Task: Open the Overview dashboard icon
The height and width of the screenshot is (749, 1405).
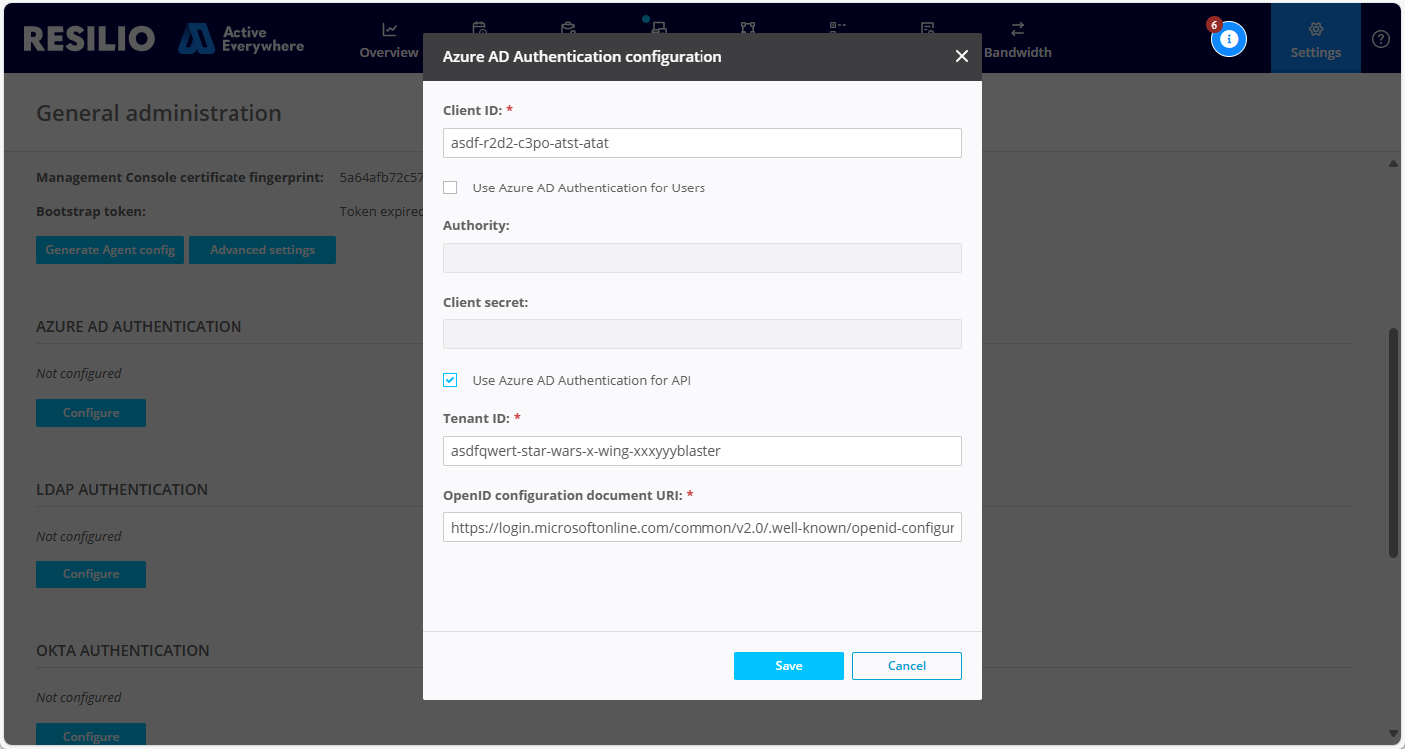Action: pos(389,30)
